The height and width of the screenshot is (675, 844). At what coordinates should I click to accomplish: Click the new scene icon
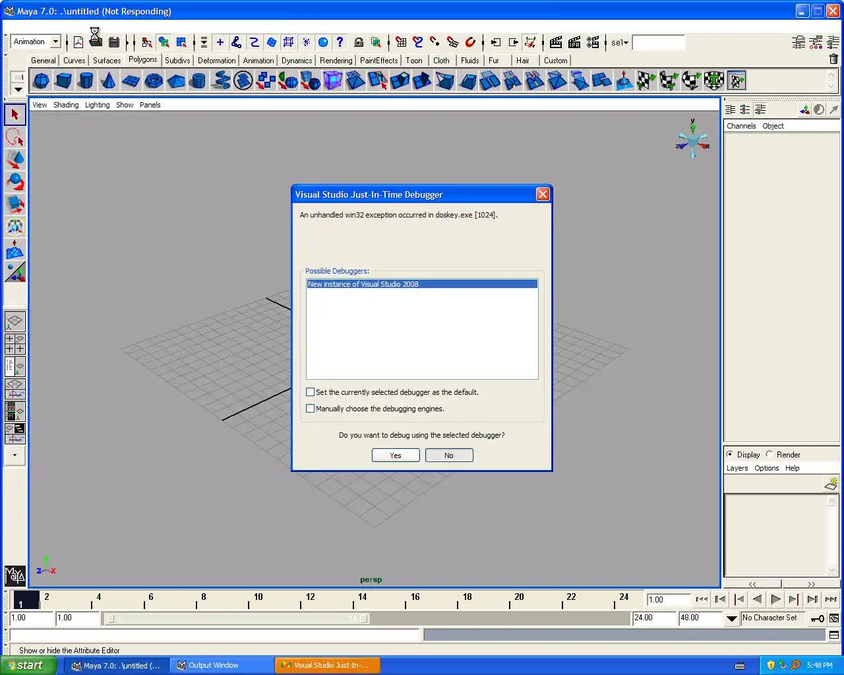pyautogui.click(x=78, y=42)
